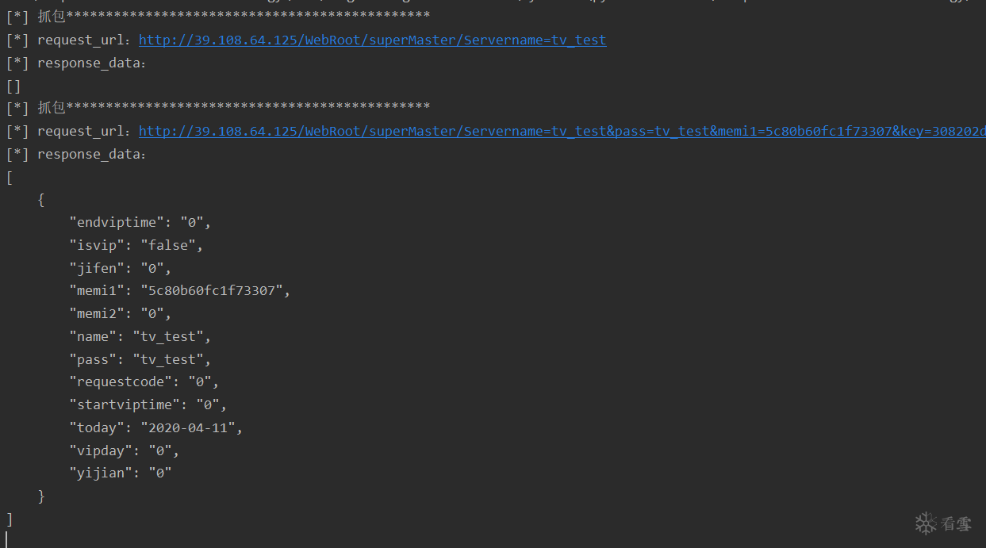Click the "memi2" key in JSON
Viewport: 986px width, 548px height.
coord(101,314)
